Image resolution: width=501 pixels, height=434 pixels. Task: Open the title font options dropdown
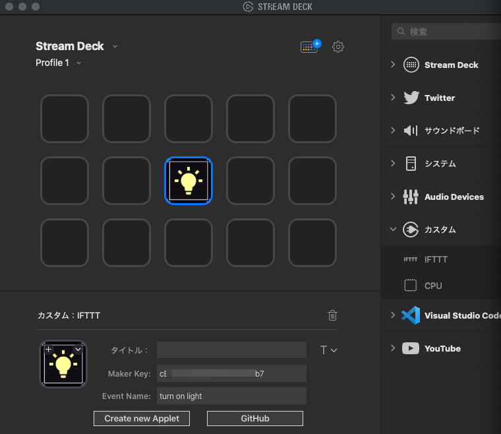pyautogui.click(x=328, y=350)
